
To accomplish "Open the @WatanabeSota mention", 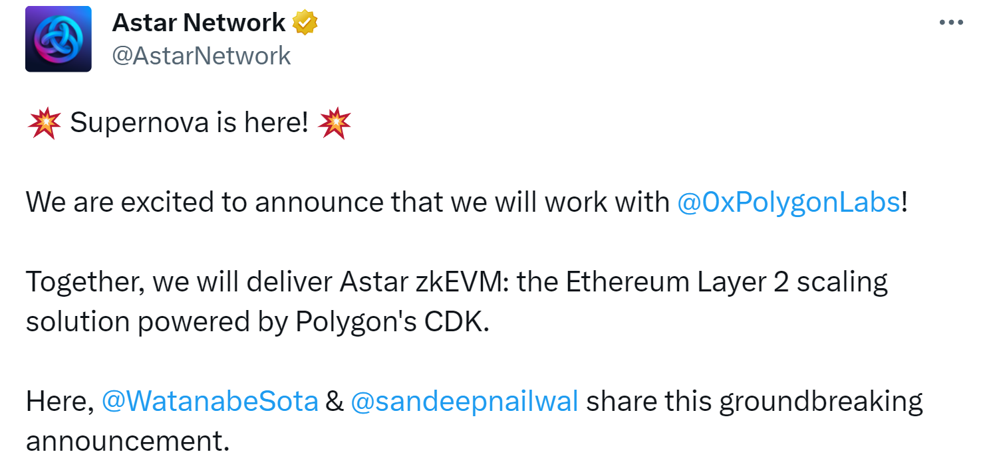I will click(210, 402).
